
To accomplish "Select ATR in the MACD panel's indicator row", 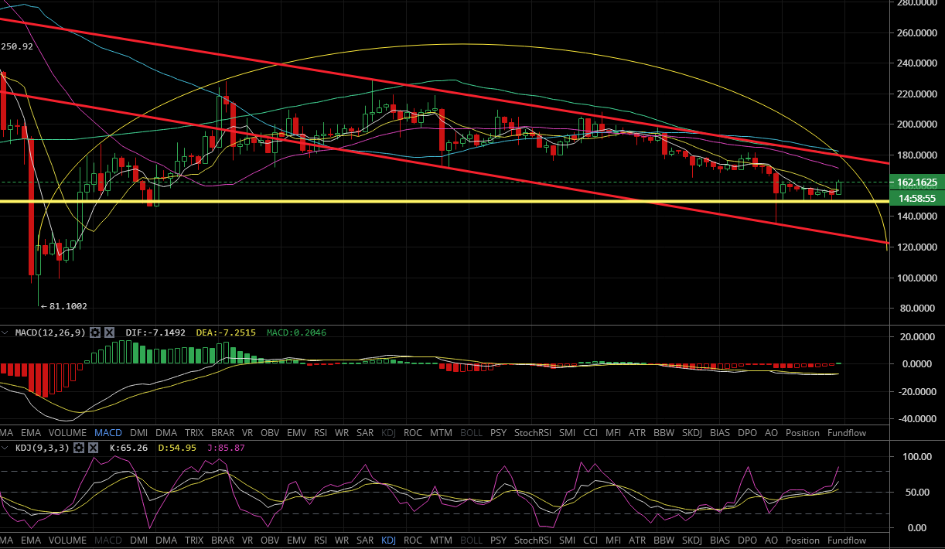I will [637, 433].
